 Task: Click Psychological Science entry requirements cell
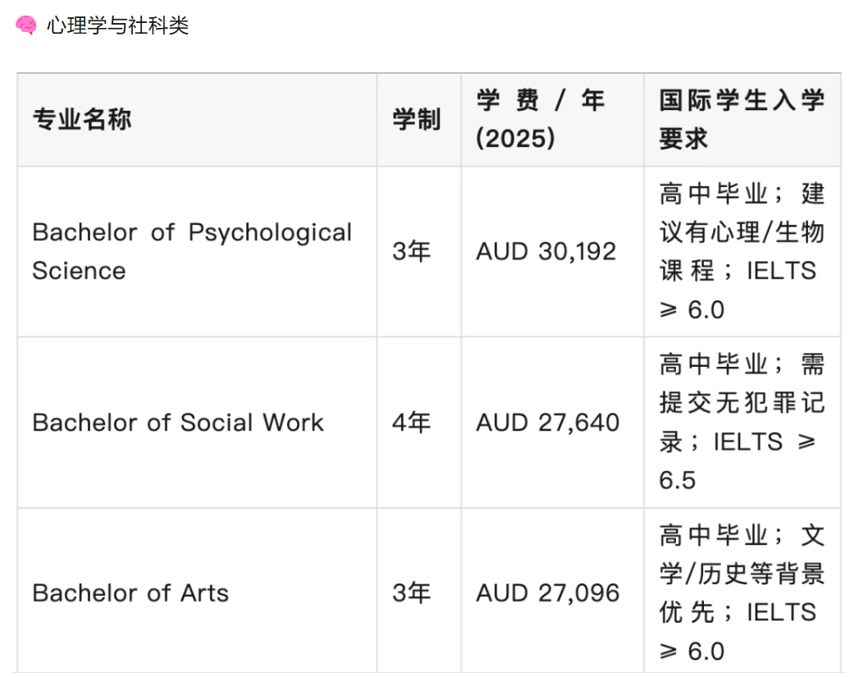click(742, 251)
